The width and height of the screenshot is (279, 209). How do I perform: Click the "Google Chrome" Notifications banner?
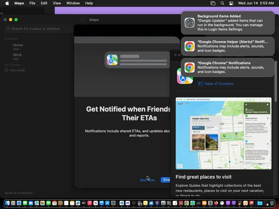(228, 67)
